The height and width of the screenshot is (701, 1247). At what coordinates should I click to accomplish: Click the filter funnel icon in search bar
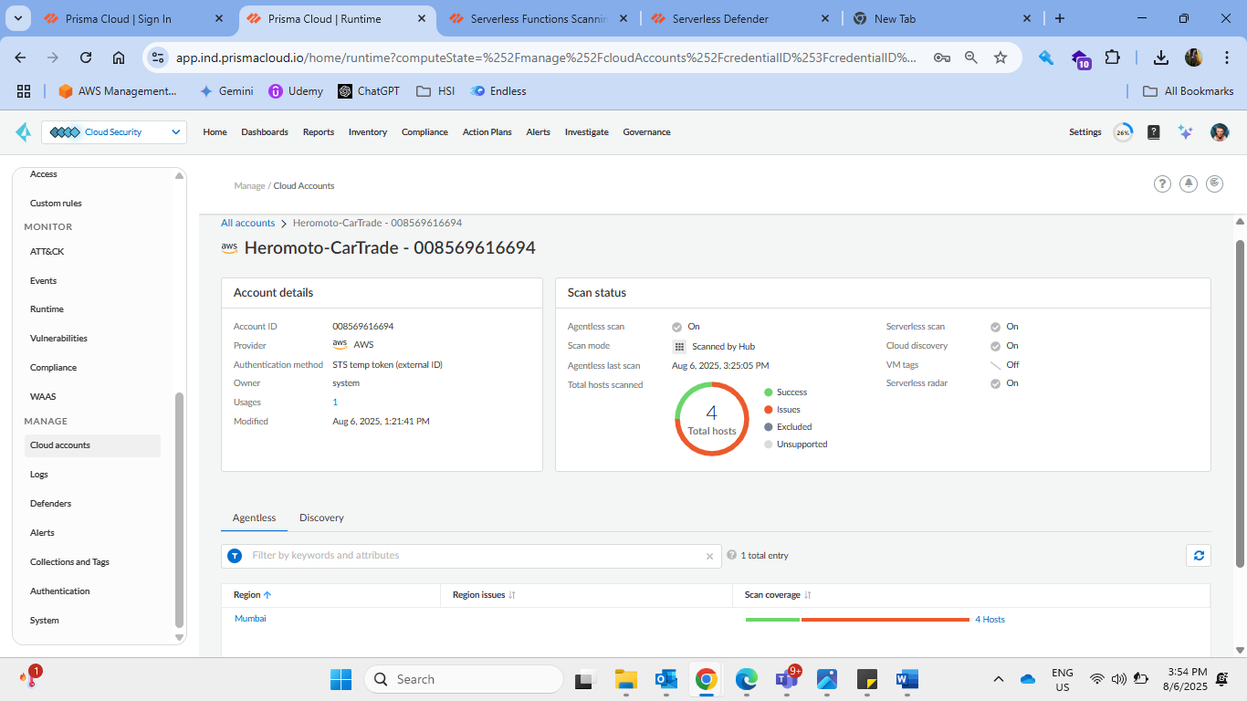click(235, 556)
